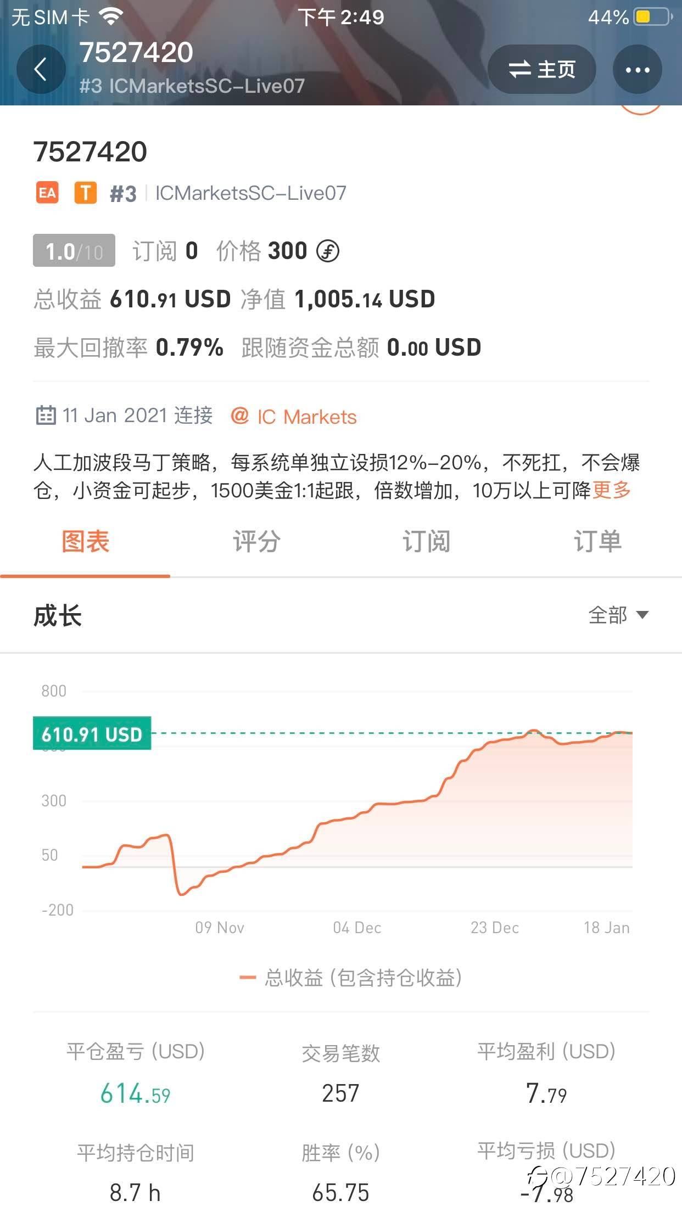The height and width of the screenshot is (1212, 682).
Task: Expand description with 更多 link
Action: 611,490
